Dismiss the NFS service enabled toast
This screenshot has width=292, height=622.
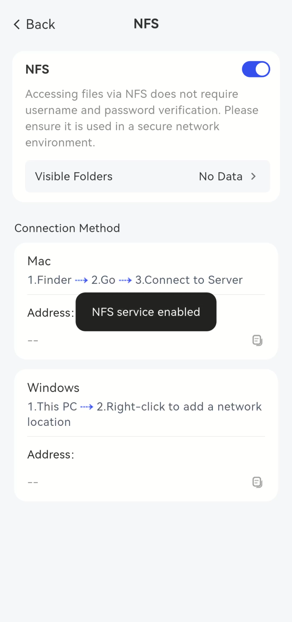point(146,312)
